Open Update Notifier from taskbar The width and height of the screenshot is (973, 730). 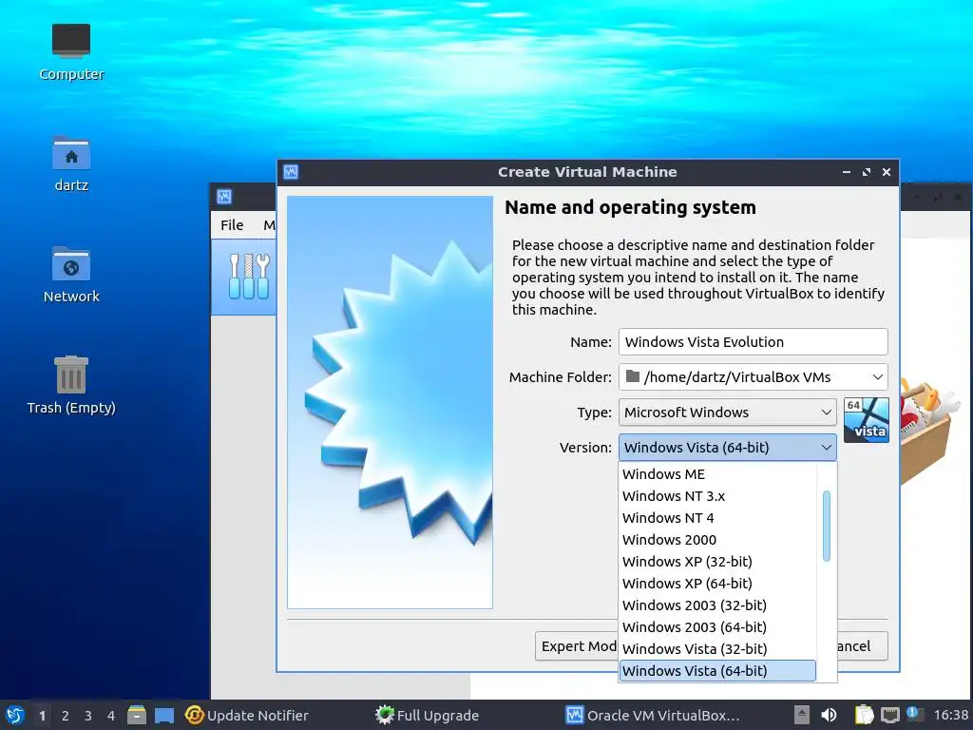(x=247, y=715)
